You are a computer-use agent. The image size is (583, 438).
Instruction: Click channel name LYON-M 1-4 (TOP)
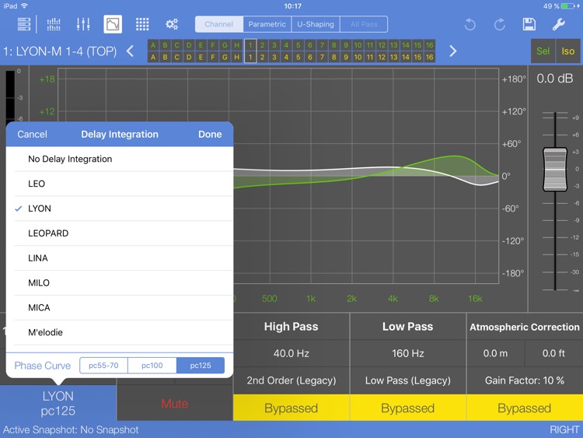pos(60,51)
